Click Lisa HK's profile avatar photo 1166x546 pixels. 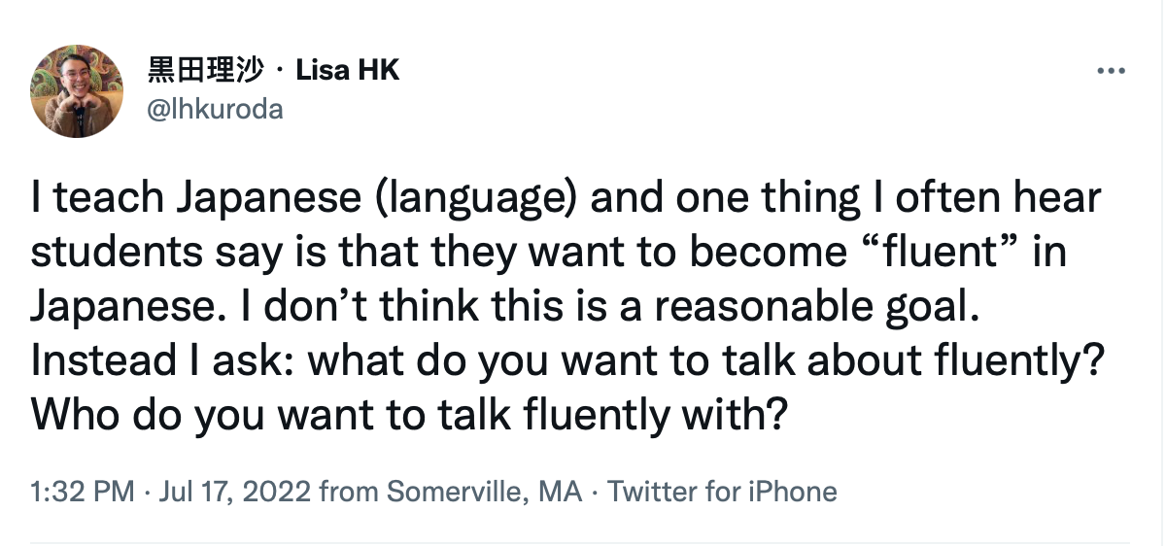pos(77,89)
